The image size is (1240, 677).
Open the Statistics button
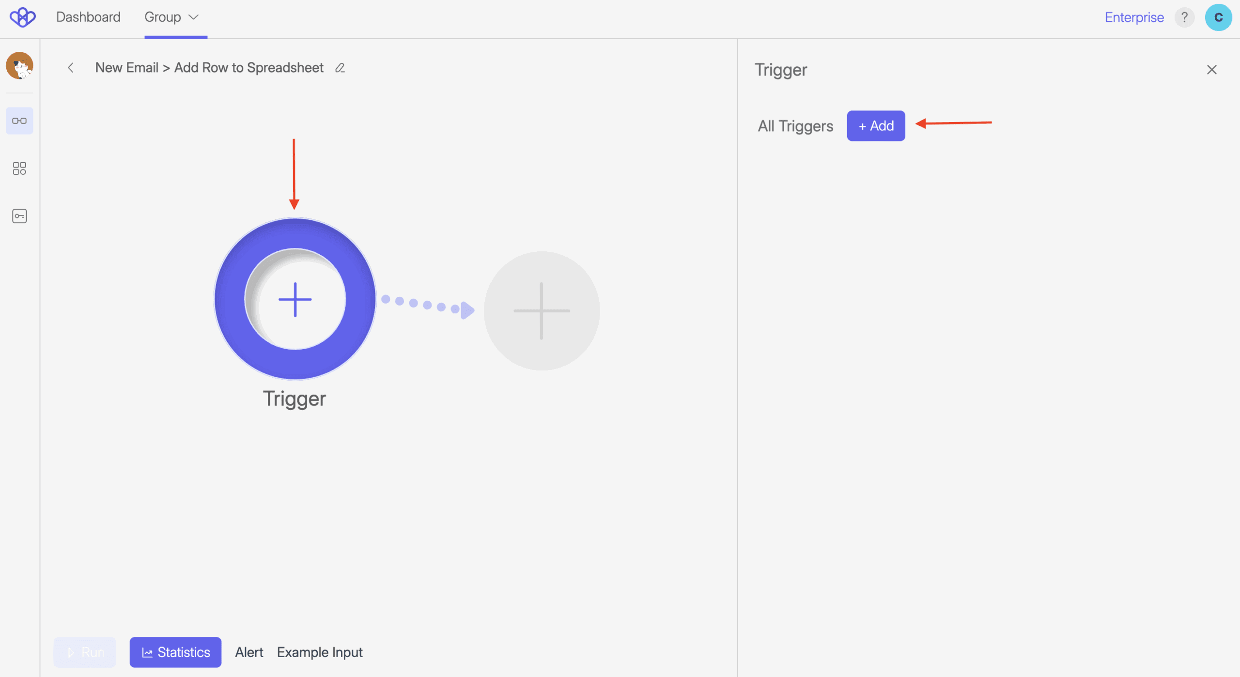point(175,652)
